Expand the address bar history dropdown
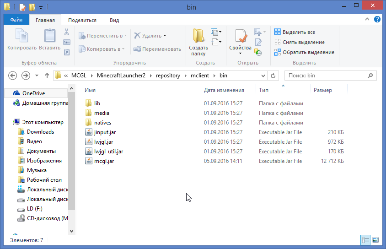 pyautogui.click(x=263, y=76)
